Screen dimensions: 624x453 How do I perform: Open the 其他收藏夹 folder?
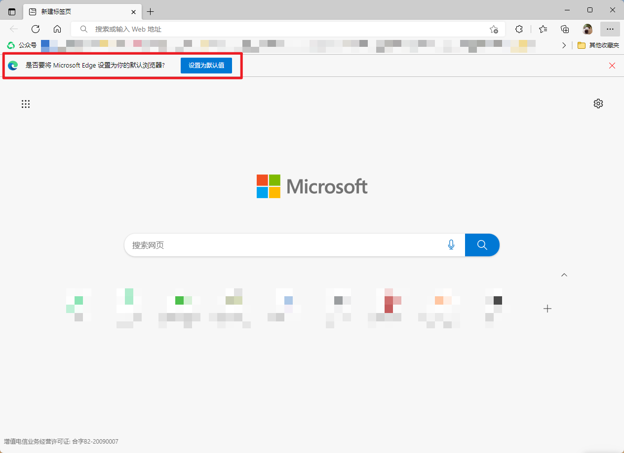tap(598, 45)
